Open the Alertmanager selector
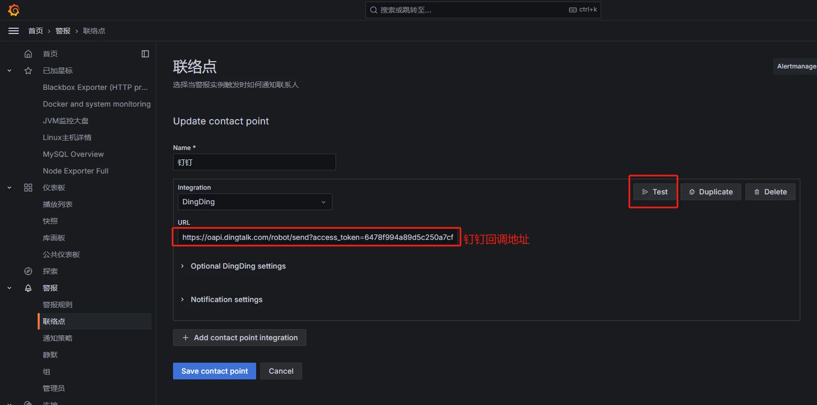The width and height of the screenshot is (817, 405). (x=795, y=66)
